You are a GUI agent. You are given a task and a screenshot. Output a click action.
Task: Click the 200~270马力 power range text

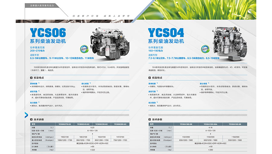click(37, 51)
